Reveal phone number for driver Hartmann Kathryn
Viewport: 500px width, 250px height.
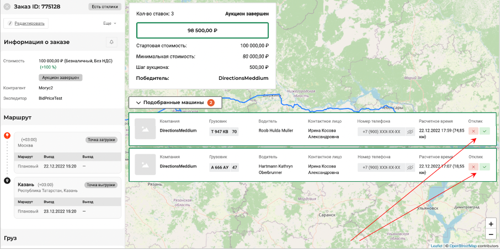click(410, 167)
